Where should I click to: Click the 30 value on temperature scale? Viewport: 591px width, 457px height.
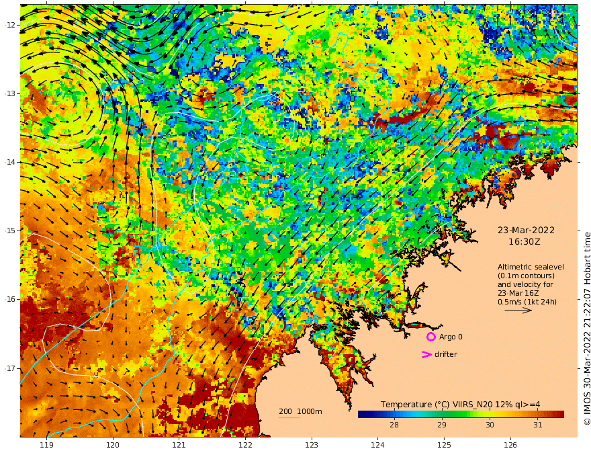tap(490, 425)
